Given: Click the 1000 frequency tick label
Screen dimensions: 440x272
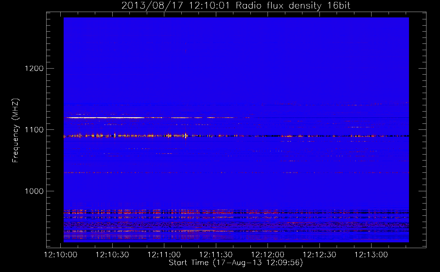Looking at the screenshot, I should pos(34,191).
